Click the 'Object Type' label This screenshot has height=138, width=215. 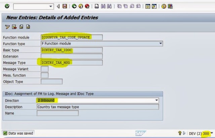[x=13, y=82]
